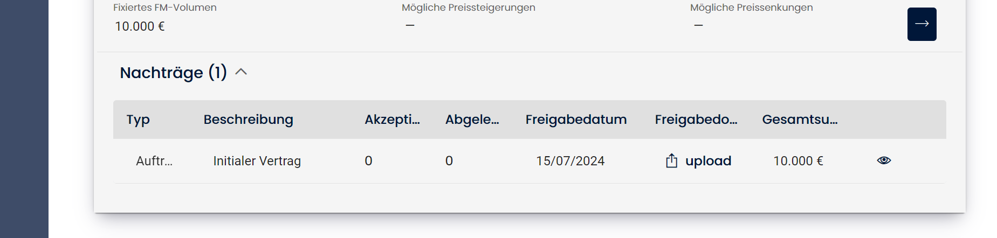This screenshot has width=997, height=238.
Task: Click the 15/07/2024 release date
Action: point(570,161)
